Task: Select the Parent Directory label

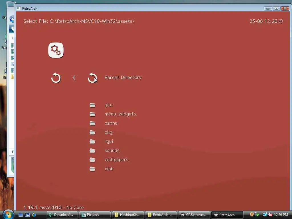Action: (123, 78)
